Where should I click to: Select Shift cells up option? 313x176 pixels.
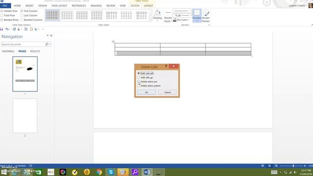139,77
